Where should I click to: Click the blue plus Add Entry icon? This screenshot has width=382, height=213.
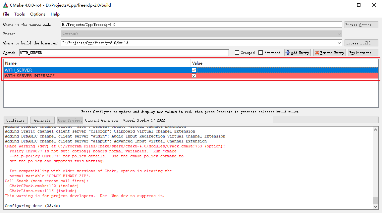(288, 53)
